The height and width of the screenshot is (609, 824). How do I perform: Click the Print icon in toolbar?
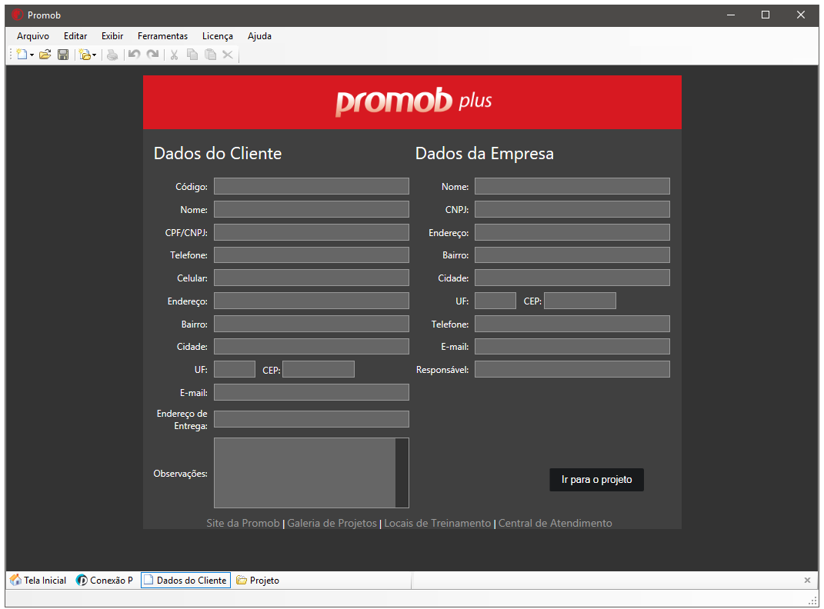(x=112, y=54)
